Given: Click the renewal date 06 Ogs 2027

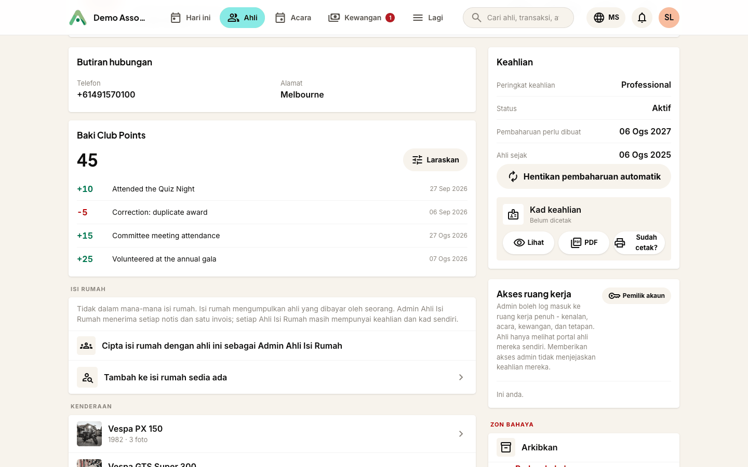Looking at the screenshot, I should pos(645,131).
